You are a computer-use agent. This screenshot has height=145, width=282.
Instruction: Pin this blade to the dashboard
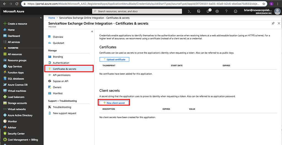273,24
